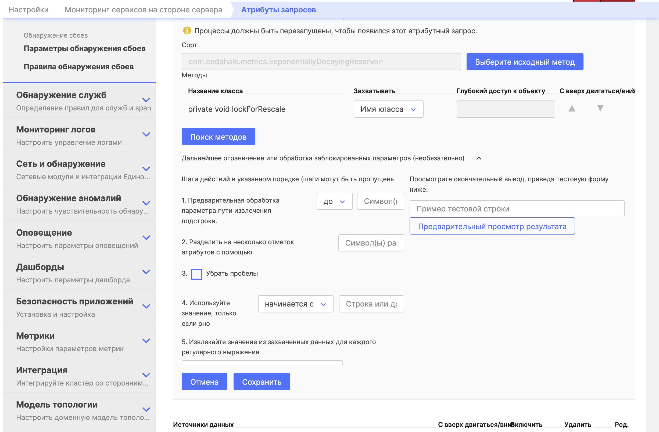Expand the Интеграция section chevron
The height and width of the screenshot is (432, 659).
(146, 375)
